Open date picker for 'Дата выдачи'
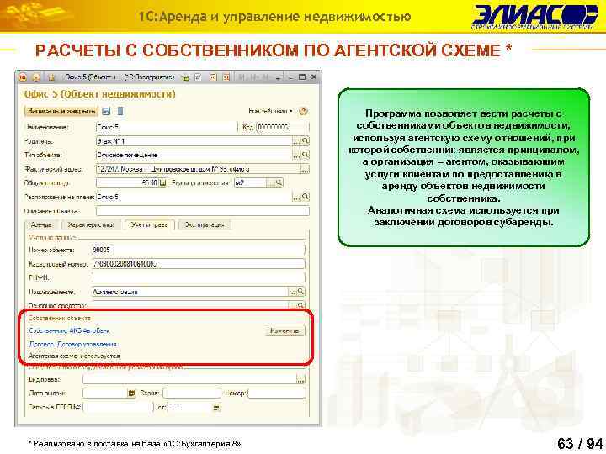The image size is (606, 454). click(x=132, y=393)
